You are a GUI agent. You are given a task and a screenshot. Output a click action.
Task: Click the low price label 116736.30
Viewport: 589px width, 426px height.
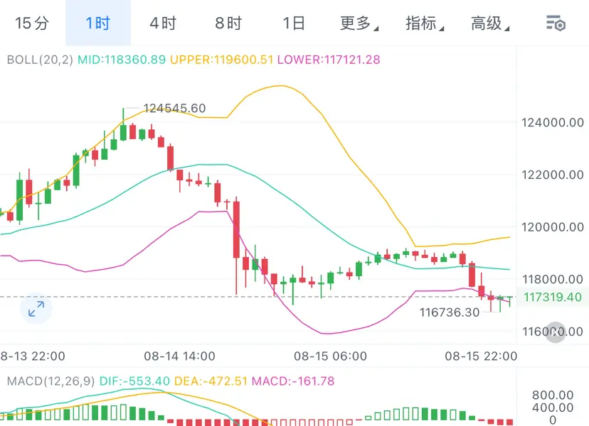click(450, 312)
